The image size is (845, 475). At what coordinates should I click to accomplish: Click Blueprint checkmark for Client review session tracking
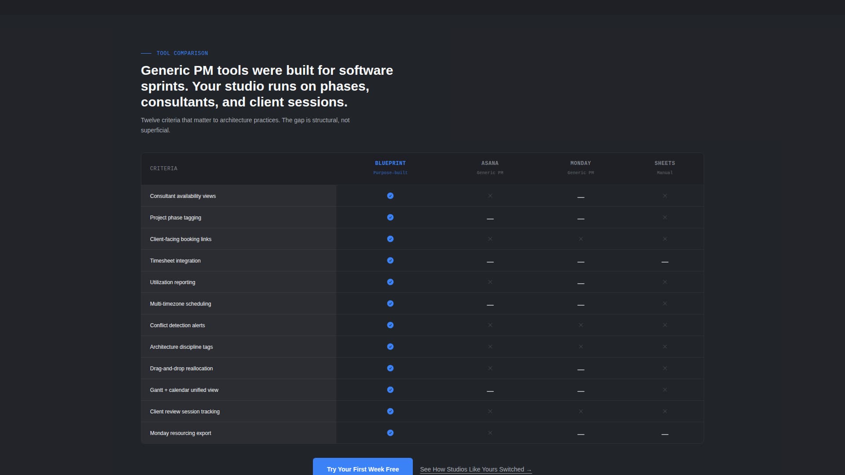390,411
